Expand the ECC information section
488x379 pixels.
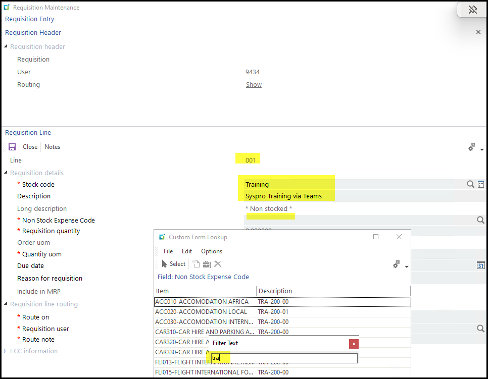[6, 351]
